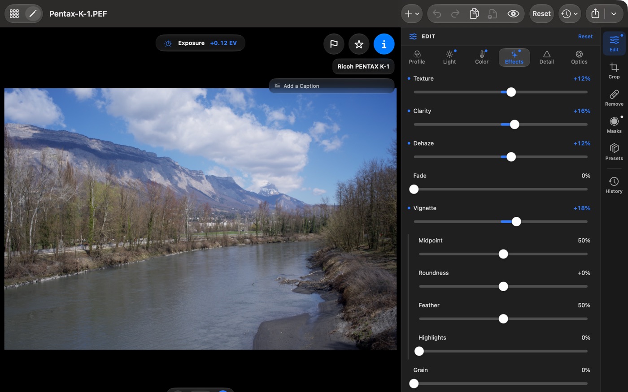Image resolution: width=628 pixels, height=392 pixels.
Task: Undo the last adjustment
Action: point(436,14)
